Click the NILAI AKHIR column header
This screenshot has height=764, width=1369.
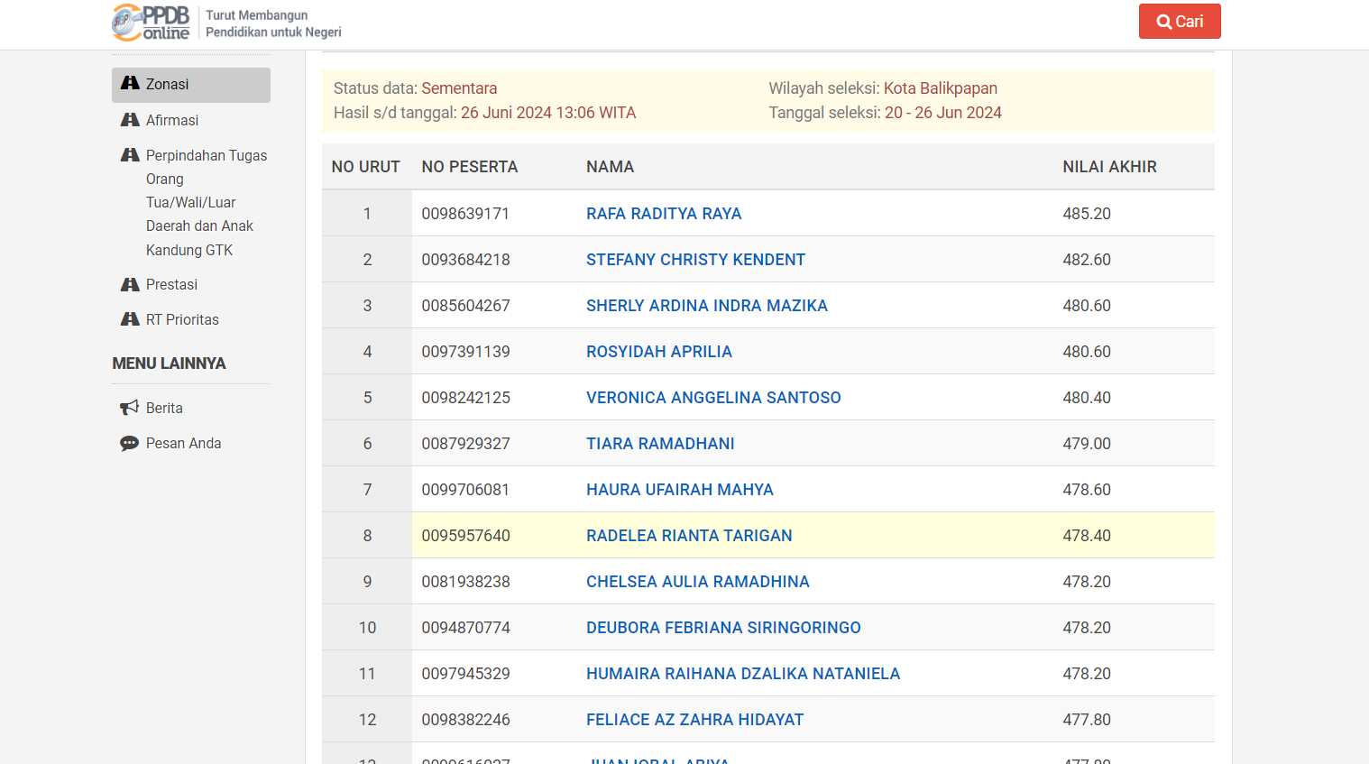click(1109, 167)
